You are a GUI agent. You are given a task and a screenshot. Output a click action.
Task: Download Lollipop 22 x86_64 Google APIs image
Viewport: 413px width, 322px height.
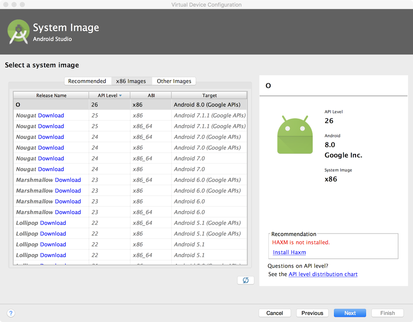click(x=53, y=223)
